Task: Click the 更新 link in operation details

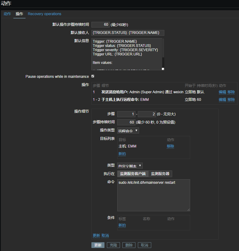Action: (x=96, y=236)
